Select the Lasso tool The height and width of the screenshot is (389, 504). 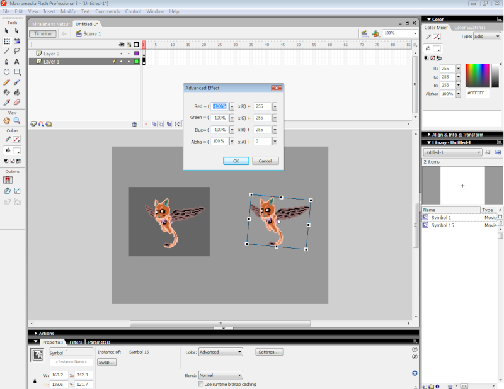pos(17,51)
